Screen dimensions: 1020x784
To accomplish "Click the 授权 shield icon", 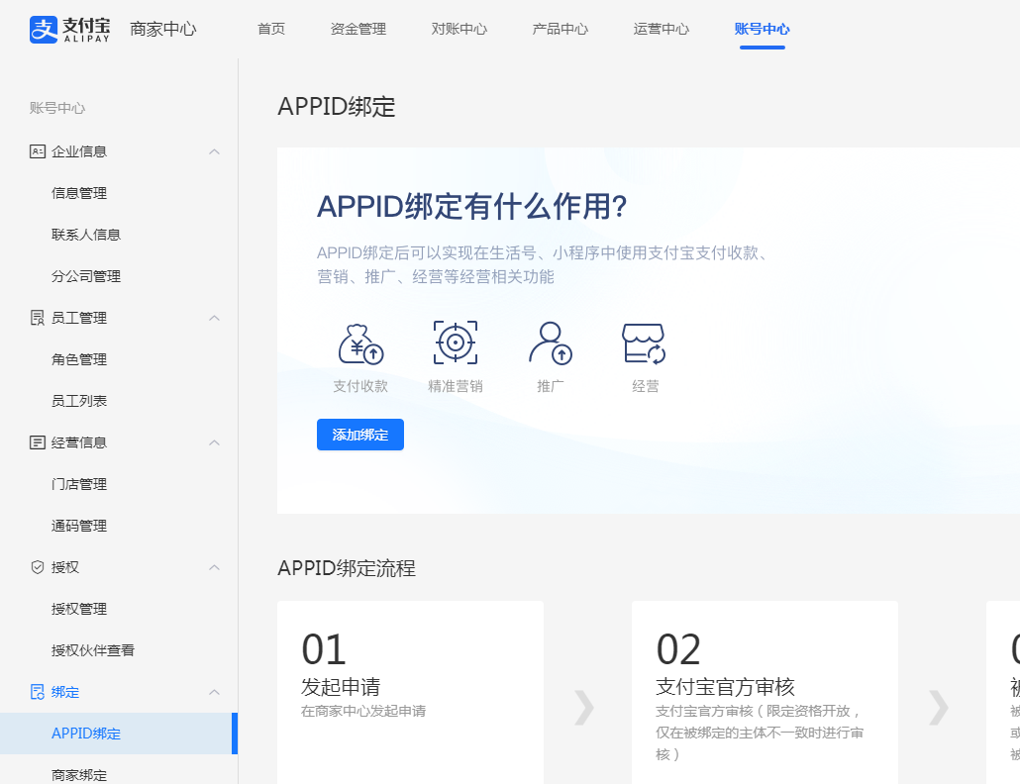I will [x=38, y=567].
